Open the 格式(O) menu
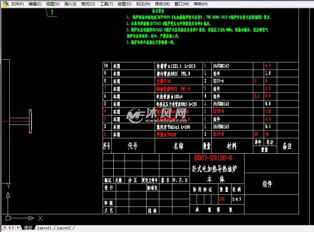Viewport: 314px width, 232px height. [88, 4]
